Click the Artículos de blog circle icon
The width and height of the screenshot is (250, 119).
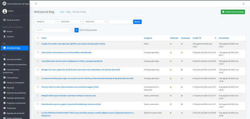(4, 48)
